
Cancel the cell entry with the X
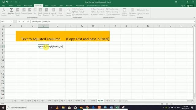pos(19,21)
